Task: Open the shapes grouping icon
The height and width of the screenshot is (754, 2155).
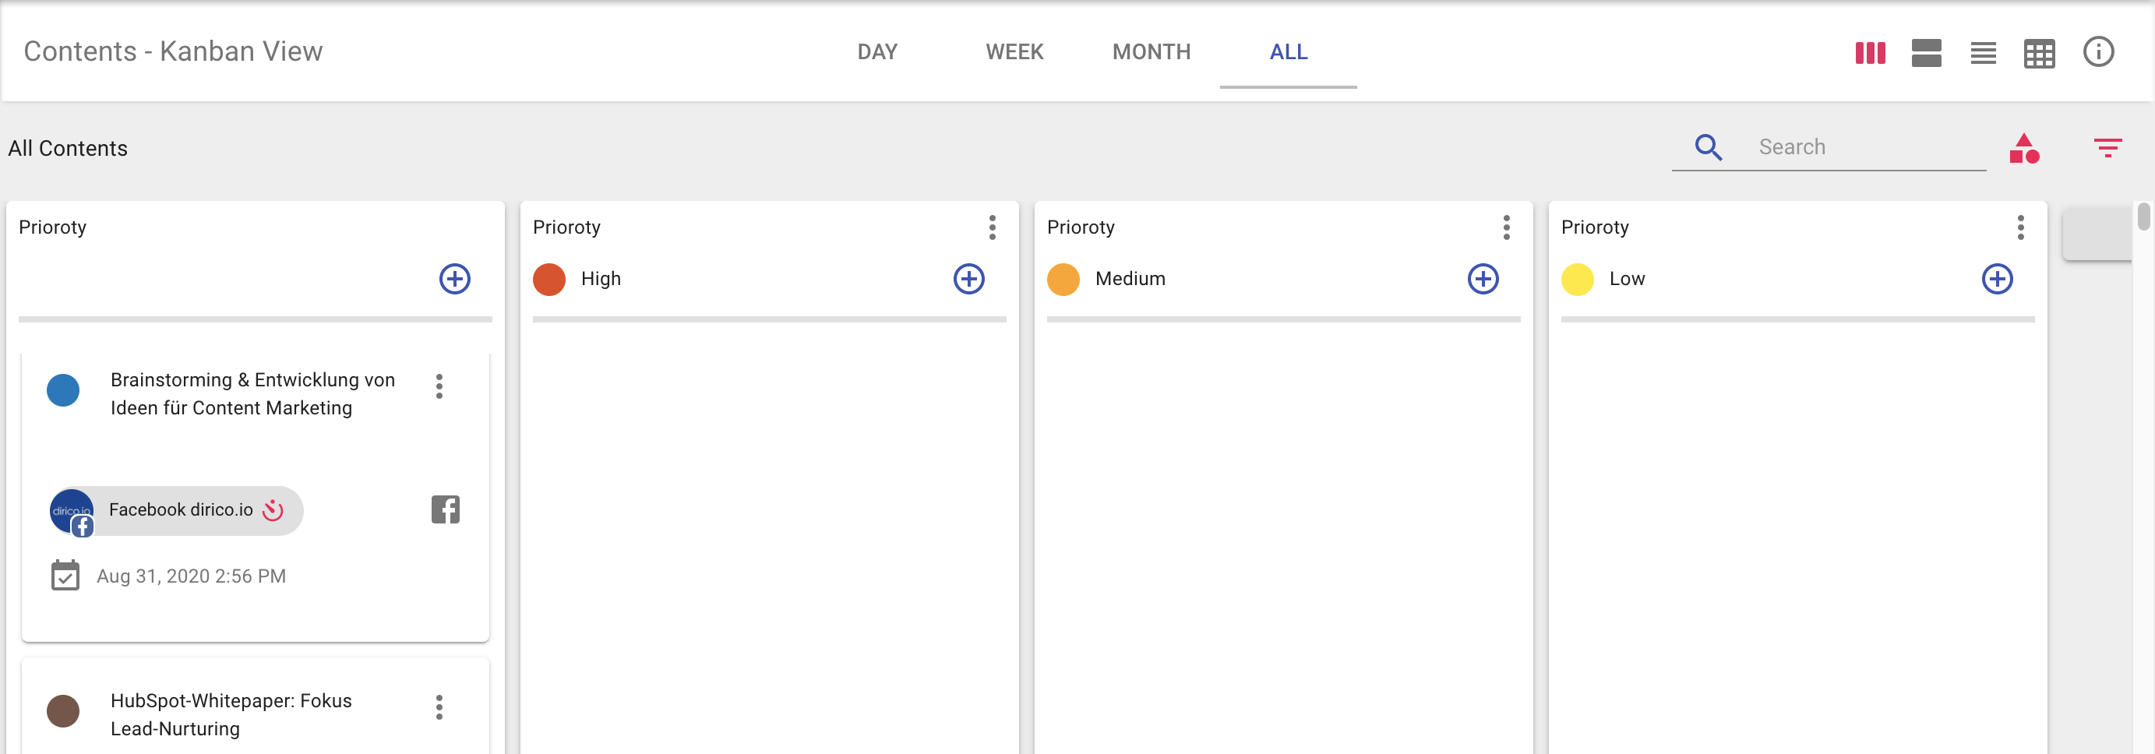Action: click(x=2023, y=148)
